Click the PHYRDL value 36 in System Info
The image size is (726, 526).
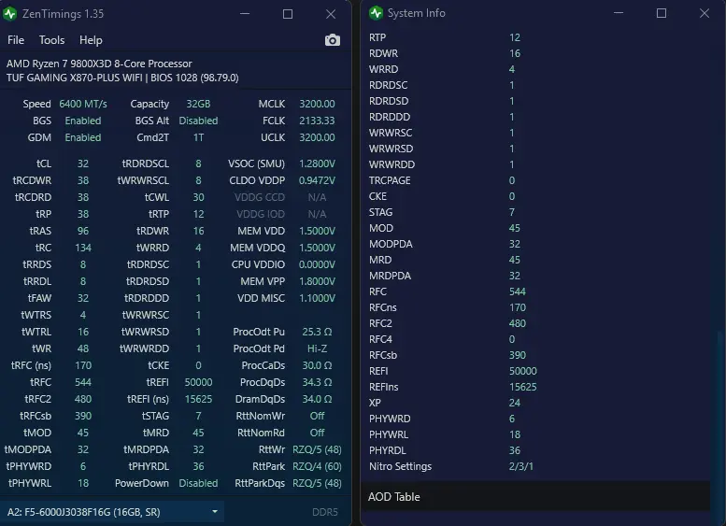coord(515,450)
